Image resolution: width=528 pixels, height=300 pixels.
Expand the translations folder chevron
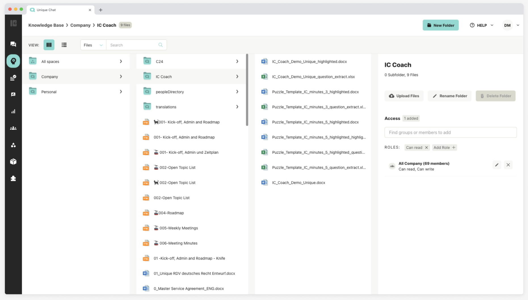coord(237,107)
